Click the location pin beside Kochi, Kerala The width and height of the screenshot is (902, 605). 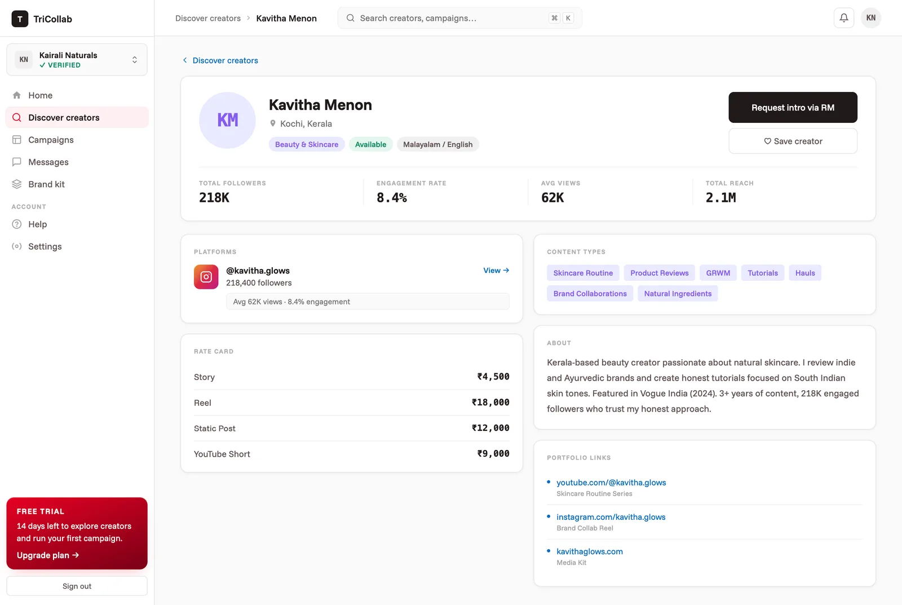[x=273, y=123]
